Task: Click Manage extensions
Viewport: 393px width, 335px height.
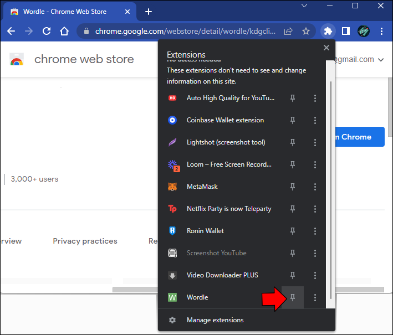Action: 215,320
